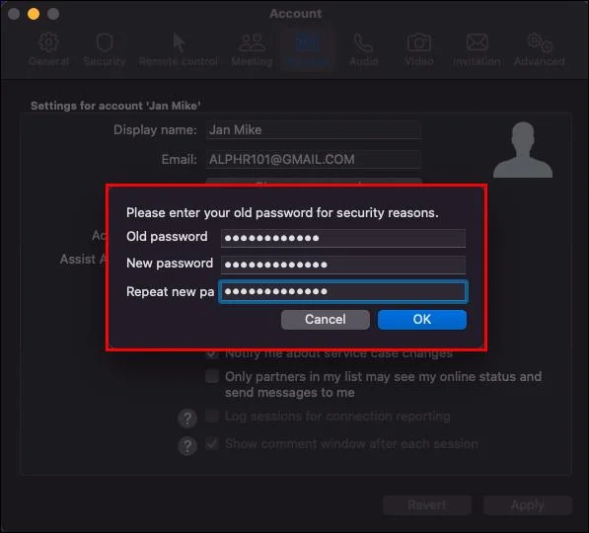
Task: Focus the Repeat new password field
Action: (x=343, y=291)
